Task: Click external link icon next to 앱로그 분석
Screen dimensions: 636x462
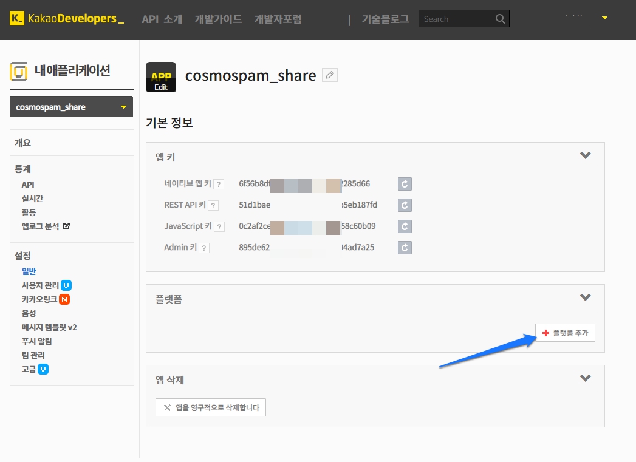Action: 67,226
